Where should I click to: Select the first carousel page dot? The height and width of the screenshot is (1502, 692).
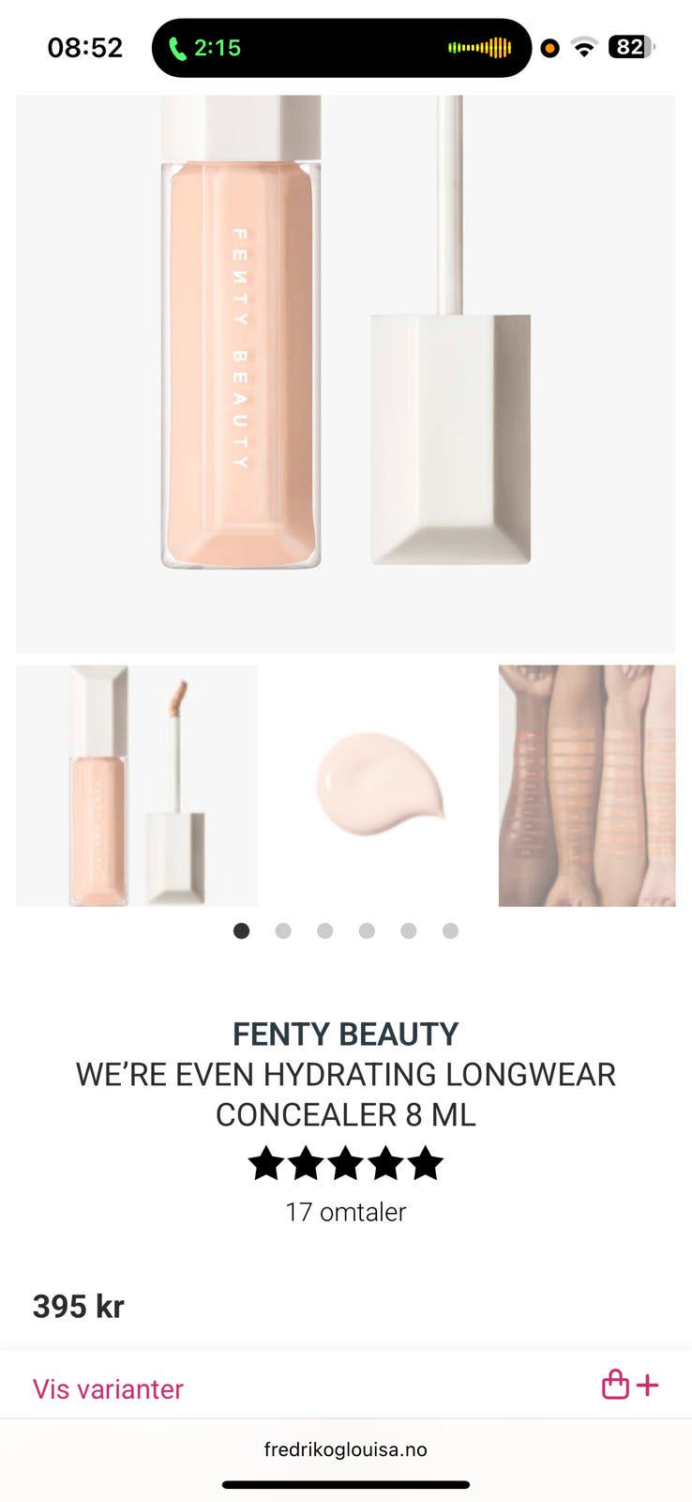click(x=241, y=930)
